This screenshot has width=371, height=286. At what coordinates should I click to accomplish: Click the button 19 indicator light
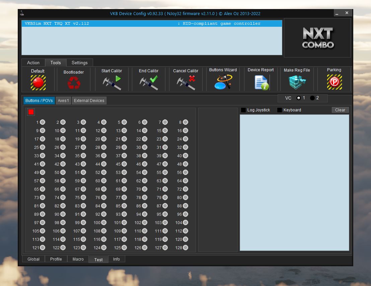(x=83, y=139)
